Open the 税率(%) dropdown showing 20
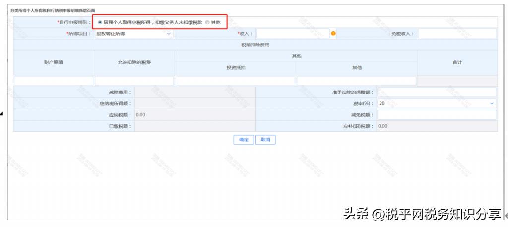508x227 pixels. [437, 103]
